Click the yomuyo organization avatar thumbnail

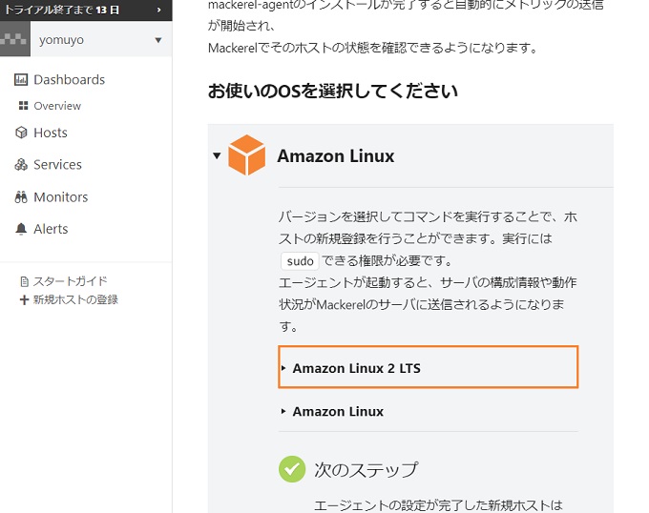point(15,39)
